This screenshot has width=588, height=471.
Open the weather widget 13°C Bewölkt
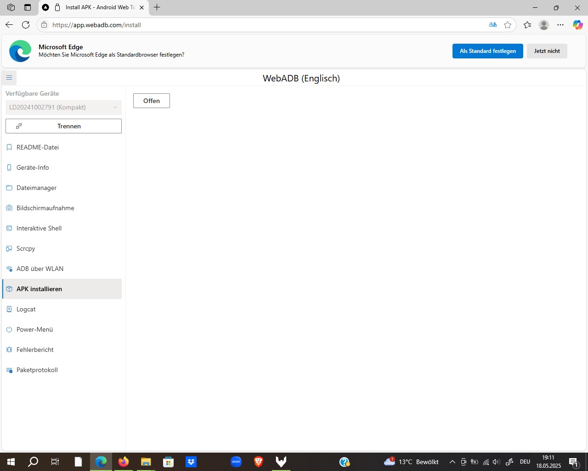[412, 462]
